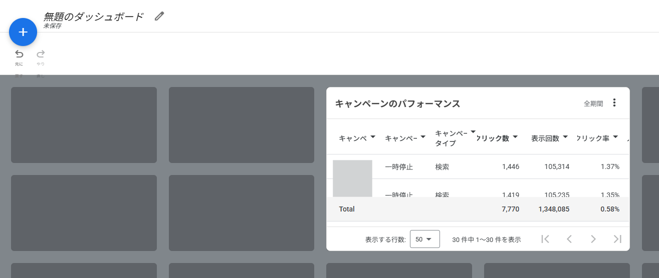This screenshot has width=659, height=278.
Task: Expand the クリック数 column dropdown arrow
Action: point(515,137)
